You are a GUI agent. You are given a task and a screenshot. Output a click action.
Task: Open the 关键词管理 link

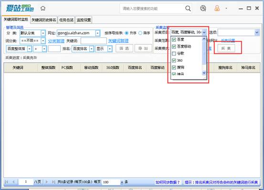(x=118, y=41)
